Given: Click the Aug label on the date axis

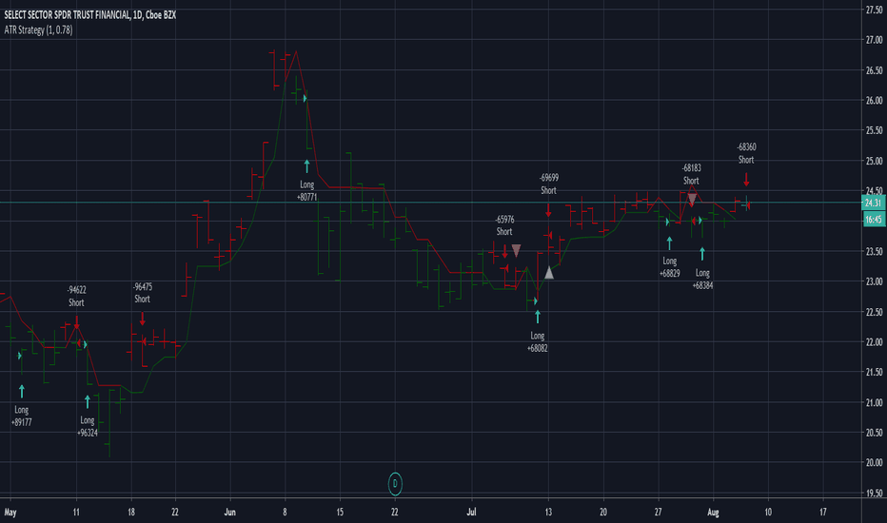Looking at the screenshot, I should (713, 513).
